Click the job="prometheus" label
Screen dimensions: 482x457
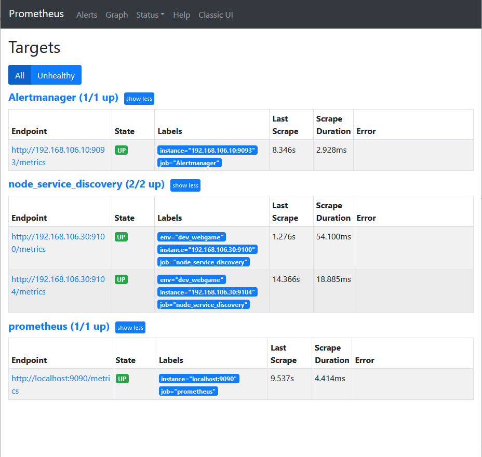(x=188, y=392)
